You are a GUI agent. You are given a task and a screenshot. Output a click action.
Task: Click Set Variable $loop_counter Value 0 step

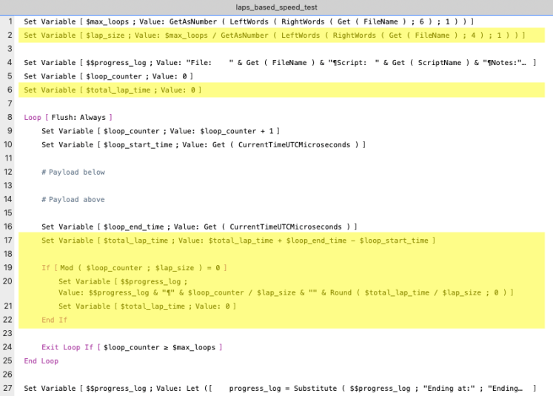(109, 76)
